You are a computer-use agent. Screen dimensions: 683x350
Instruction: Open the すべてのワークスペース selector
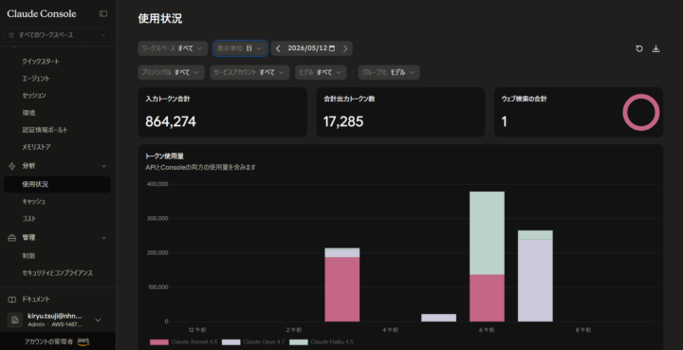click(x=57, y=35)
